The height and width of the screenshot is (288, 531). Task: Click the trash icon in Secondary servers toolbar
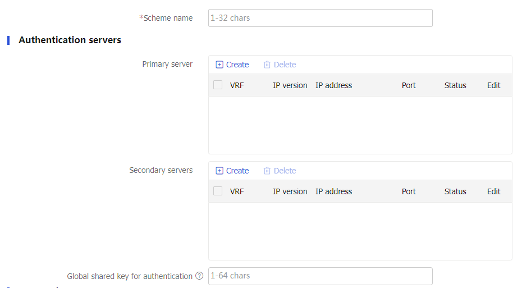(x=267, y=171)
